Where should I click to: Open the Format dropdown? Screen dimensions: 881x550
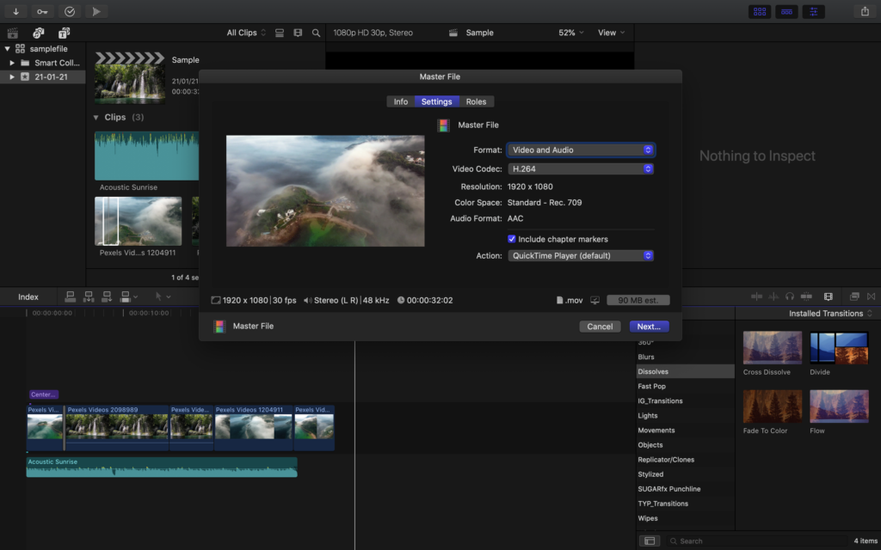click(x=581, y=150)
